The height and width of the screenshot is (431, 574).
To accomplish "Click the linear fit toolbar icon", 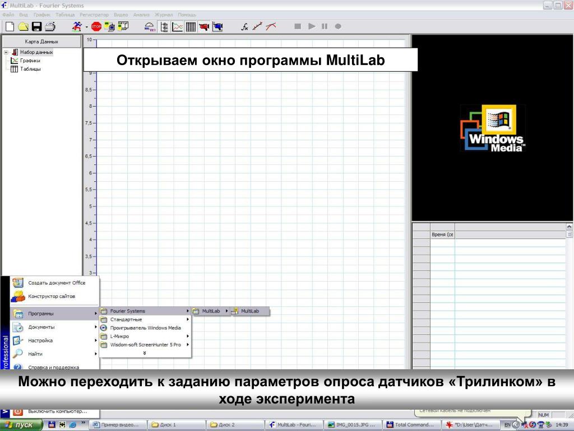I will (258, 26).
